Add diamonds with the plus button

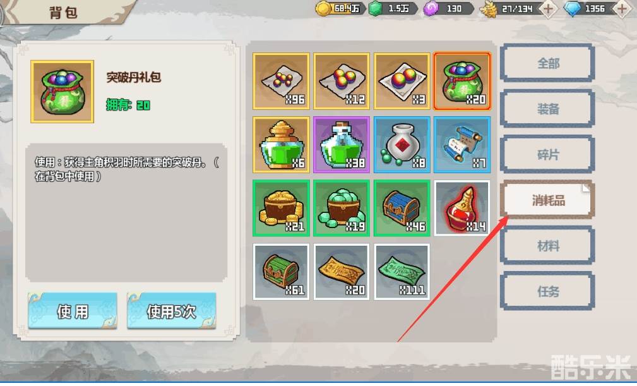tap(622, 9)
